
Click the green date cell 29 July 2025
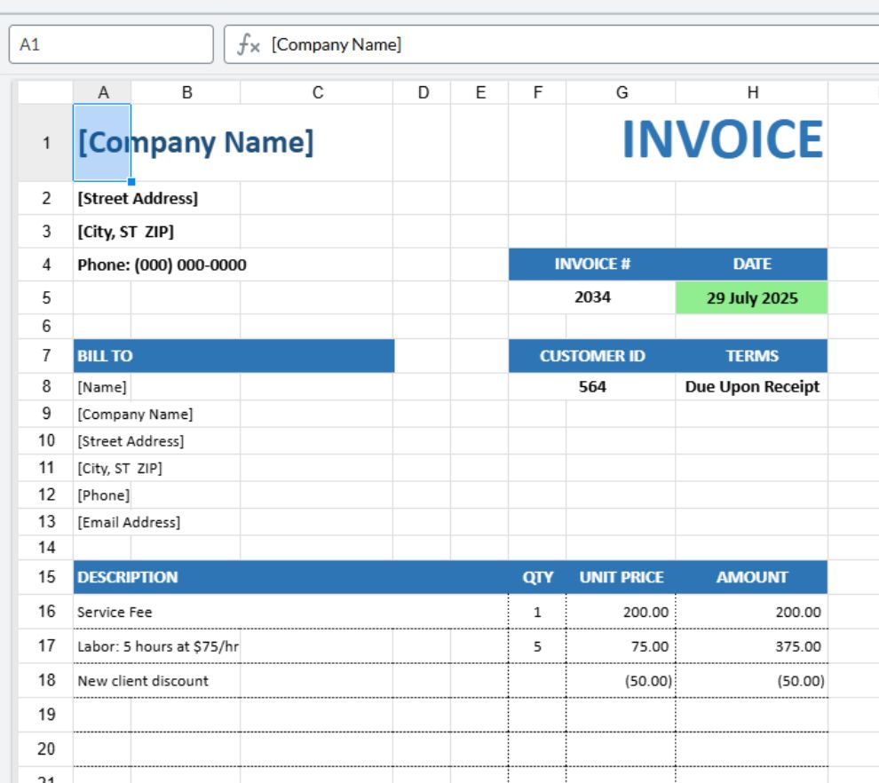coord(752,297)
